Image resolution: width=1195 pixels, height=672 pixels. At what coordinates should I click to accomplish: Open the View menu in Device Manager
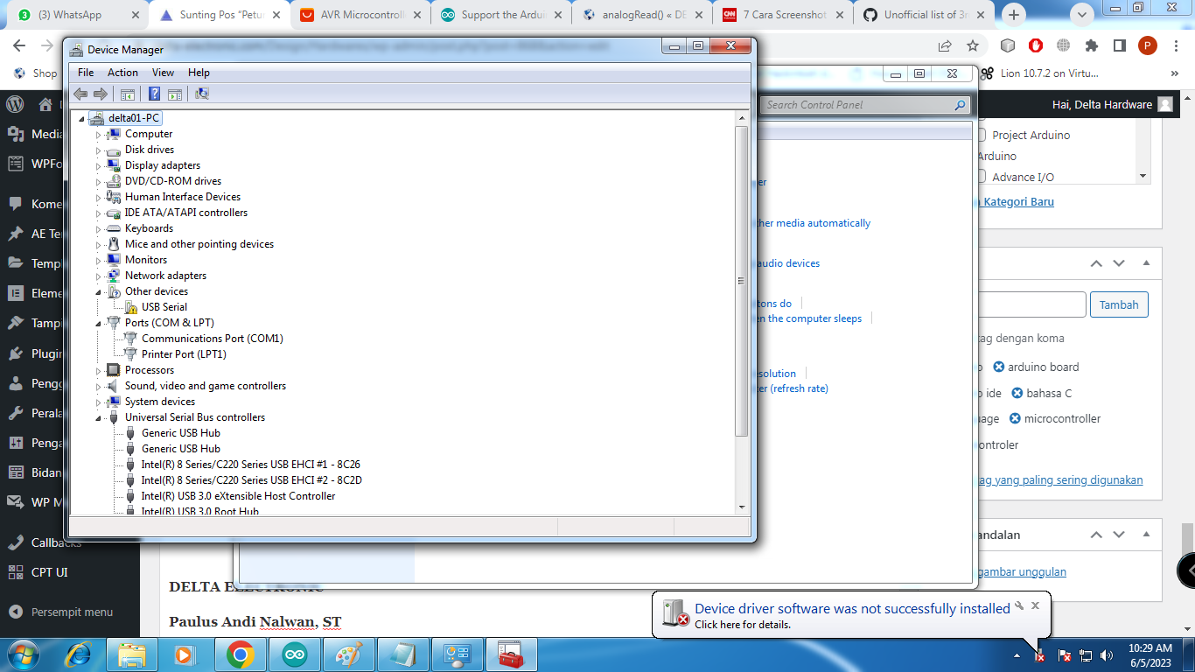(x=163, y=73)
